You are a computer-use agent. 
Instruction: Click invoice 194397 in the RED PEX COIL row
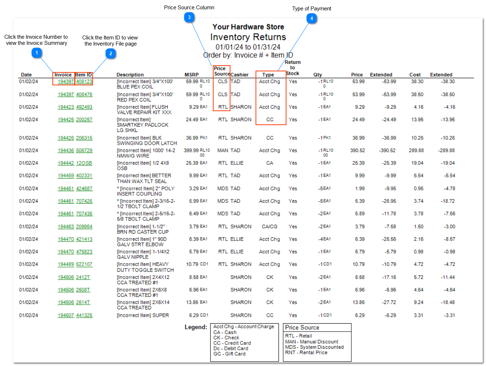tap(66, 95)
